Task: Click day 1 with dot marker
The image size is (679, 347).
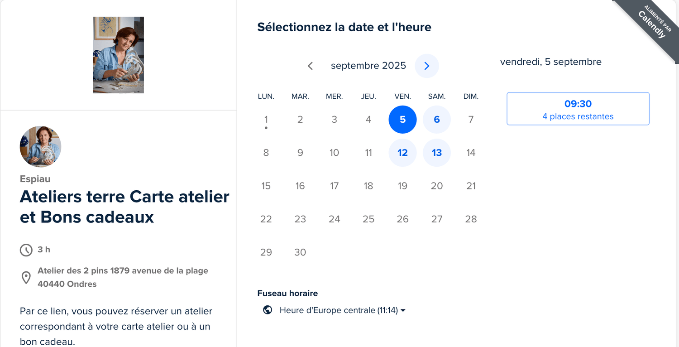Action: pos(266,120)
